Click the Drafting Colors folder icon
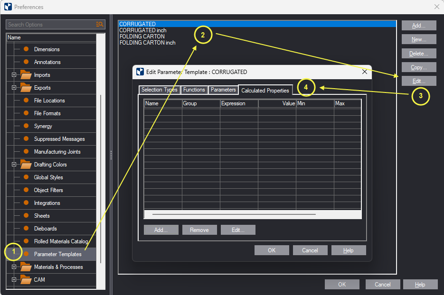Screen dimensions: 444x295 26,165
